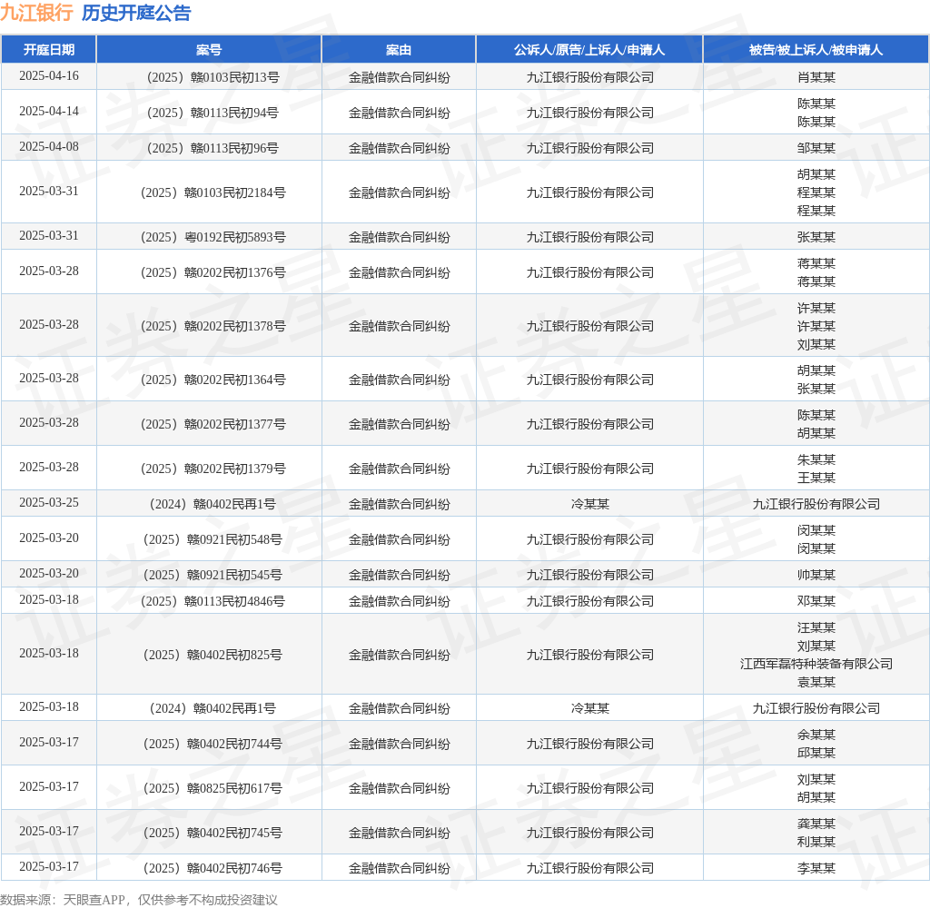
Task: Click case number (2025)赣0921民初548号
Action: (x=213, y=539)
